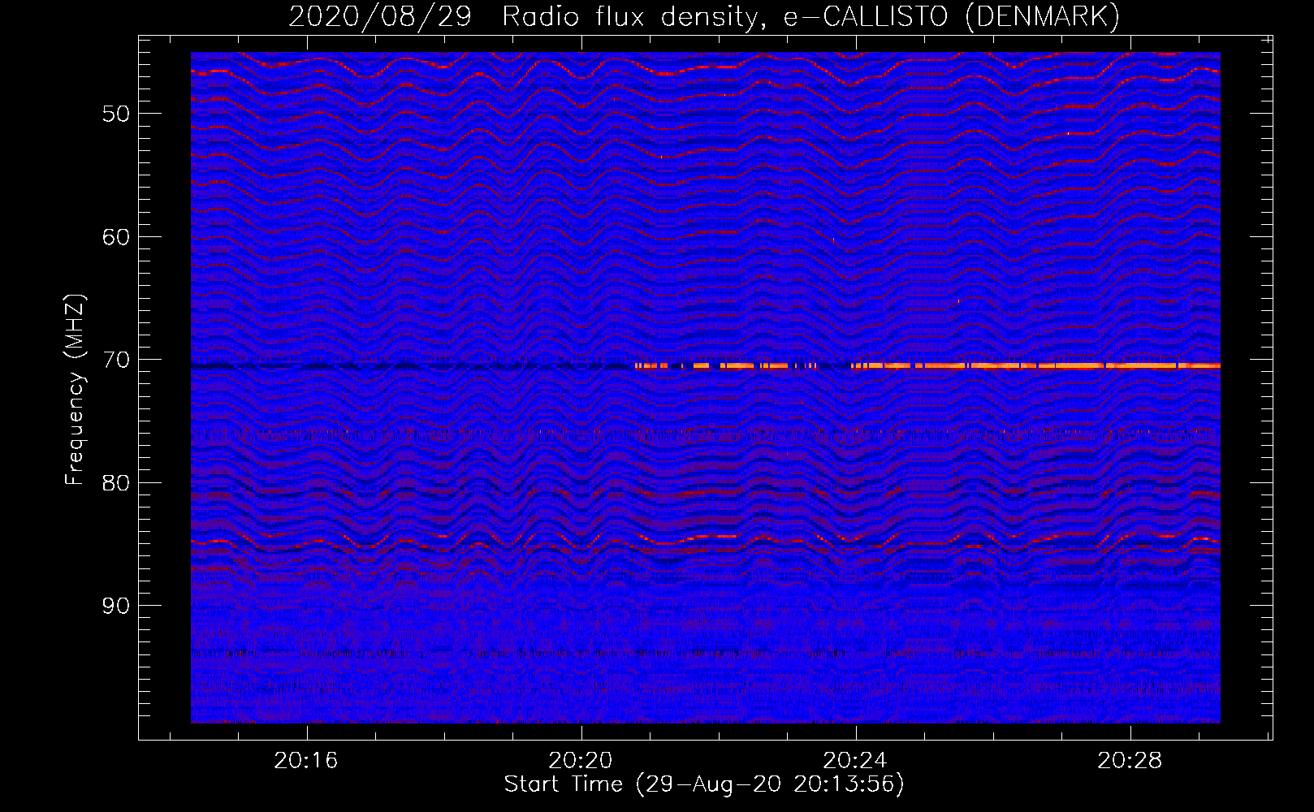The image size is (1314, 812).
Task: Click the 60 MHz frequency tick label
Action: [x=116, y=237]
